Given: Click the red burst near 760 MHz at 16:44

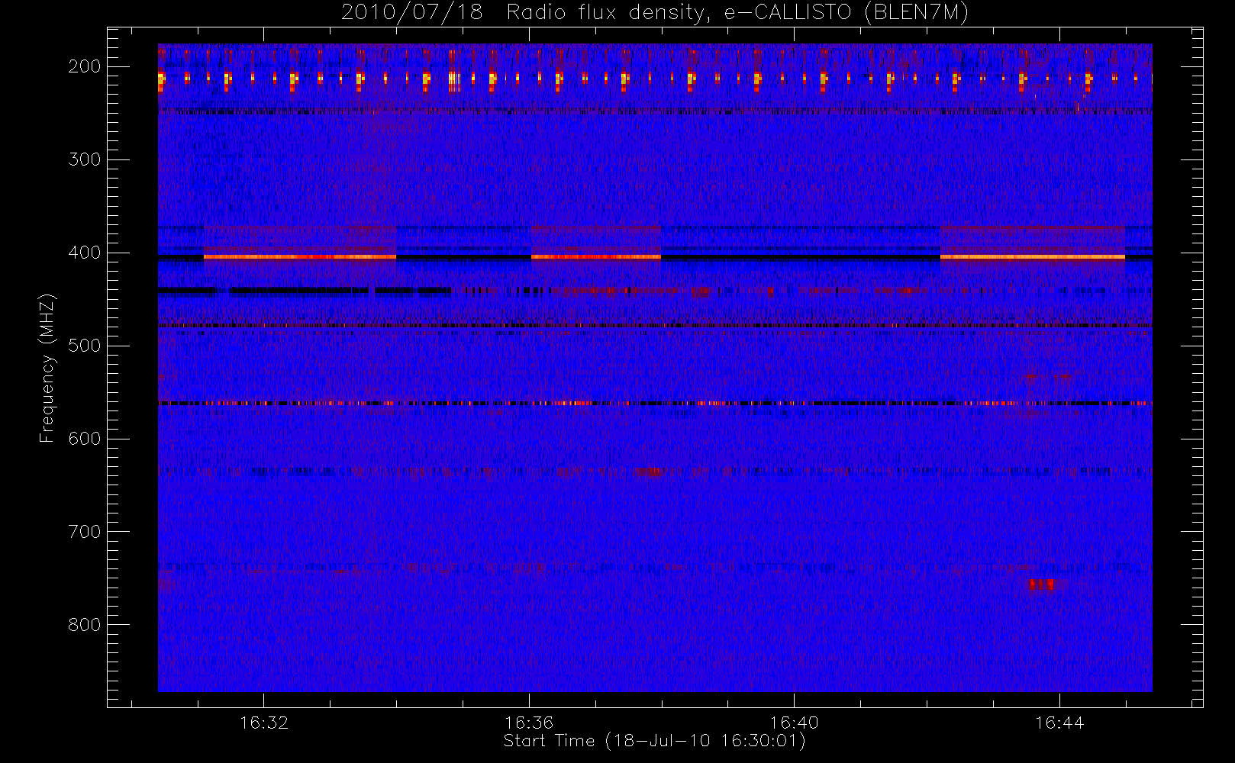Looking at the screenshot, I should pyautogui.click(x=1041, y=584).
